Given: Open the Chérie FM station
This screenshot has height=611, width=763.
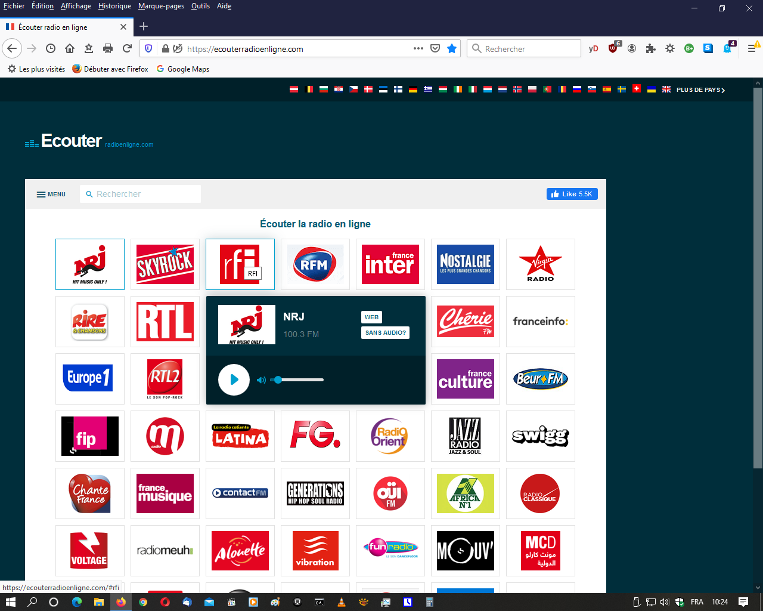Looking at the screenshot, I should [x=466, y=322].
